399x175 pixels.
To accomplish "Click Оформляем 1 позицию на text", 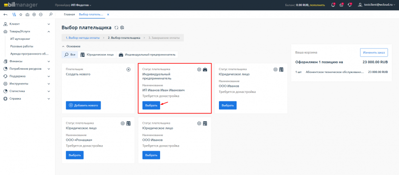I will 319,62.
